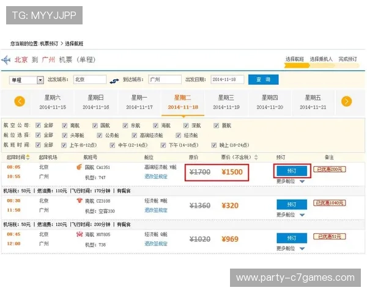This screenshot has height=293, width=367.
Task: Book flight CA1351 with 预订 button
Action: [292, 171]
